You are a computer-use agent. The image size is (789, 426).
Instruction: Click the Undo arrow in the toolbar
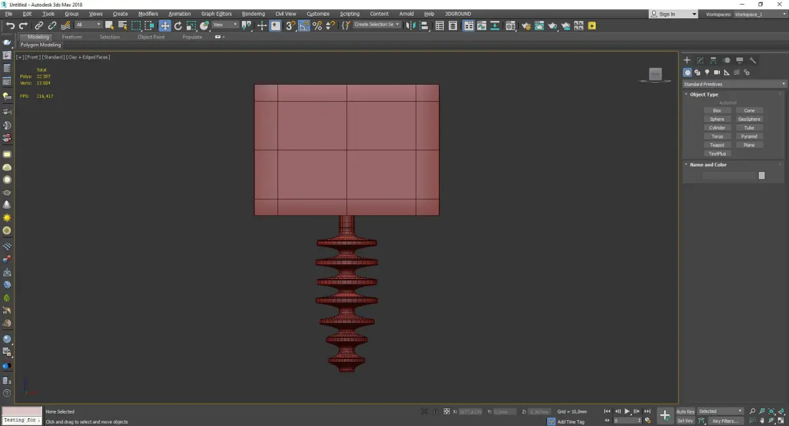click(x=11, y=26)
